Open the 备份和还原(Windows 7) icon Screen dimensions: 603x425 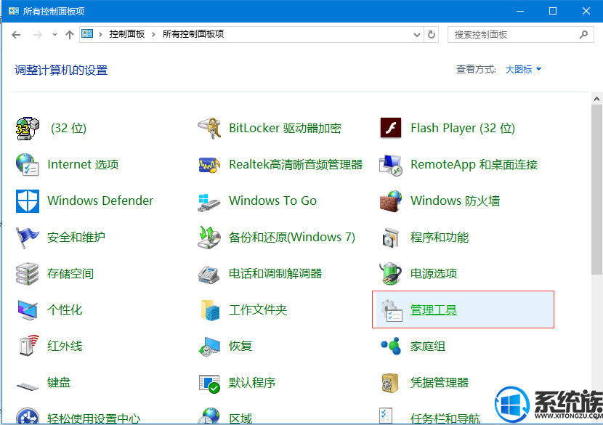[209, 238]
